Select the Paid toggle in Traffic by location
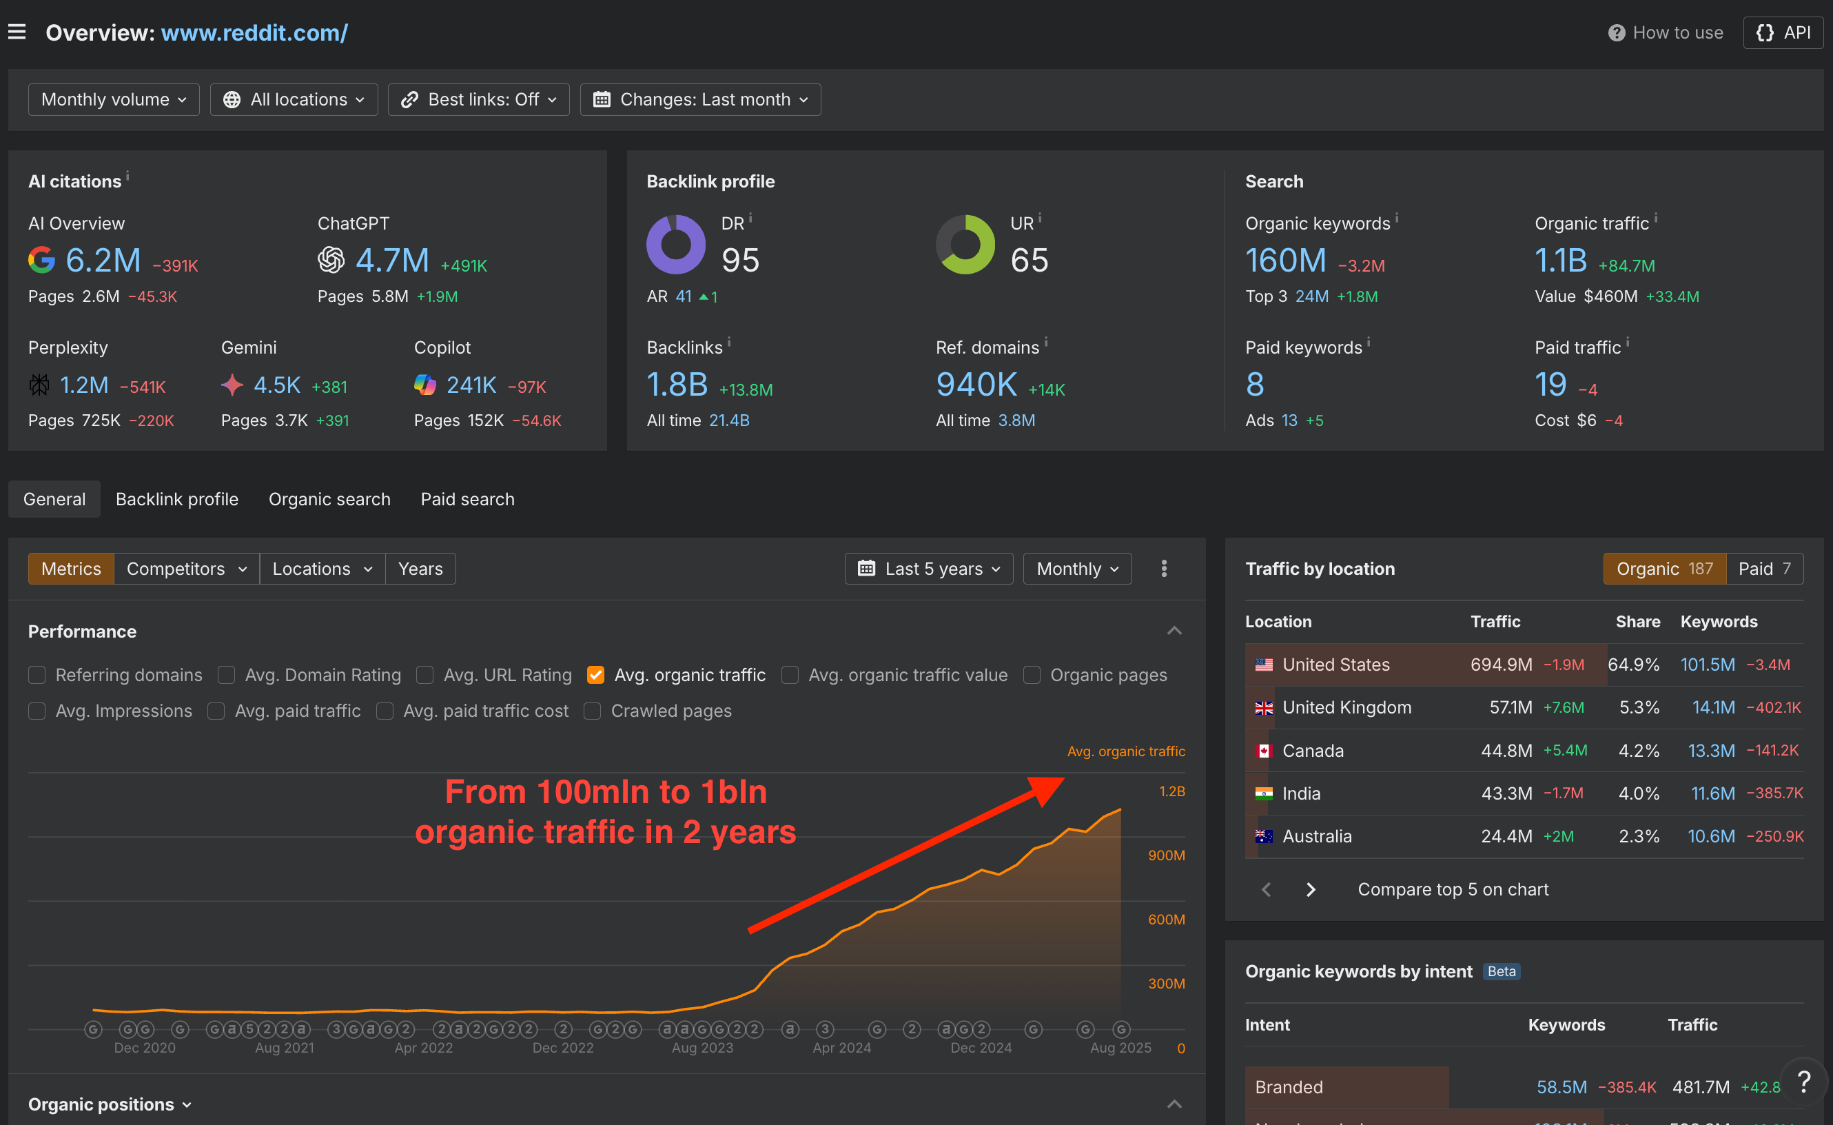This screenshot has width=1833, height=1125. click(x=1764, y=569)
